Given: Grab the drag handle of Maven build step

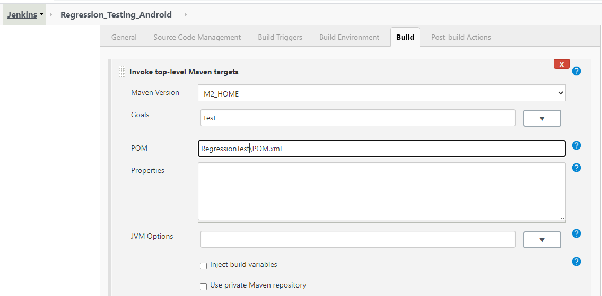Looking at the screenshot, I should [123, 72].
